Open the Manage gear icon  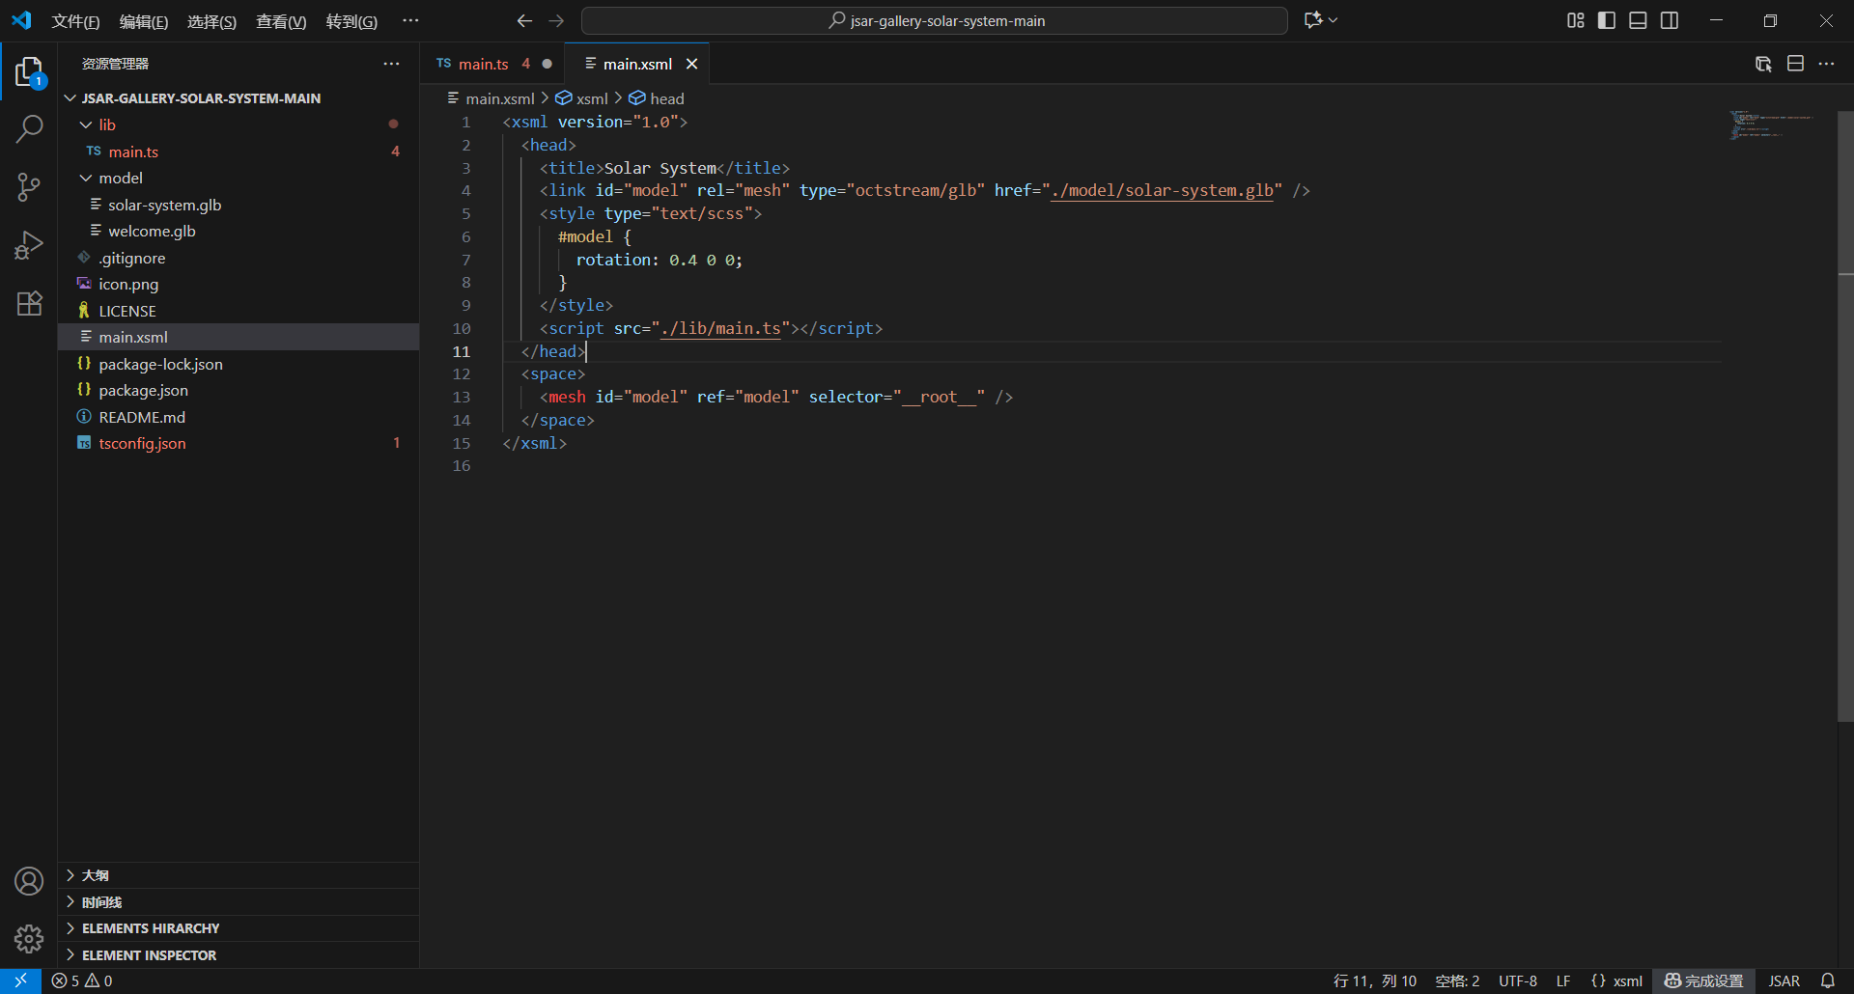[x=29, y=938]
